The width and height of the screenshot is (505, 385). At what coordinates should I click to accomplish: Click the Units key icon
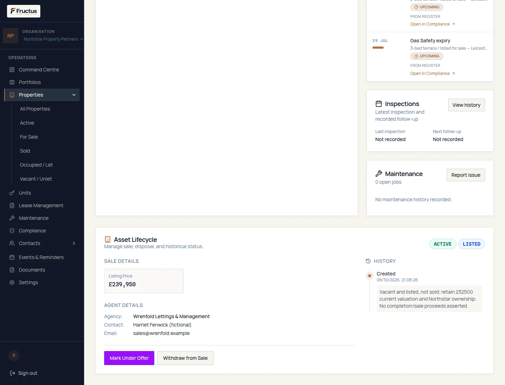click(12, 193)
